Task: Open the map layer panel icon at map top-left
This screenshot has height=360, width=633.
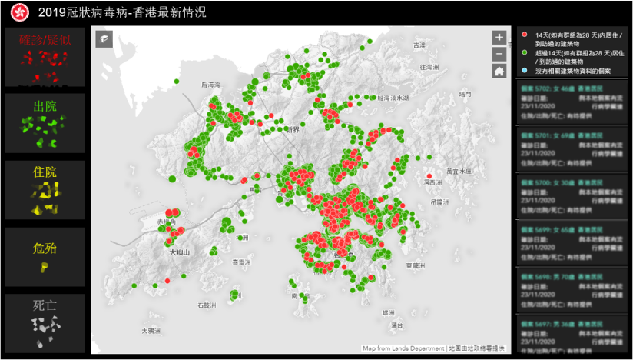Action: click(x=104, y=39)
